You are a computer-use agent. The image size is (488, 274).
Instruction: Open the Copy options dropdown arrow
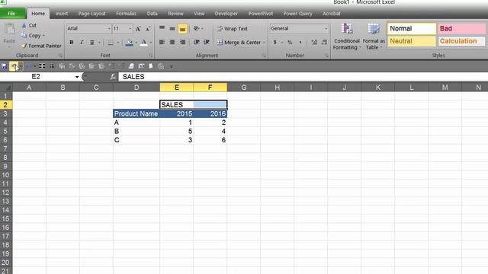tap(43, 36)
